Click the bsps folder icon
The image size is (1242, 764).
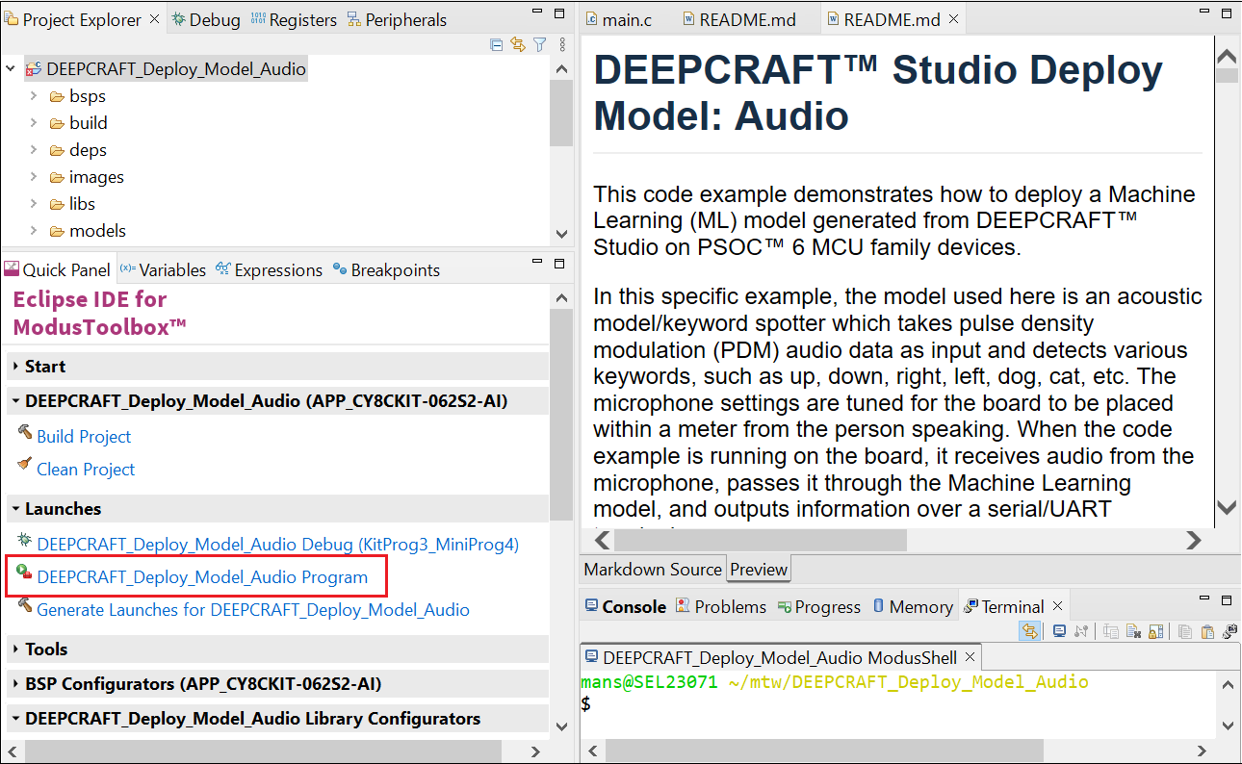(58, 96)
